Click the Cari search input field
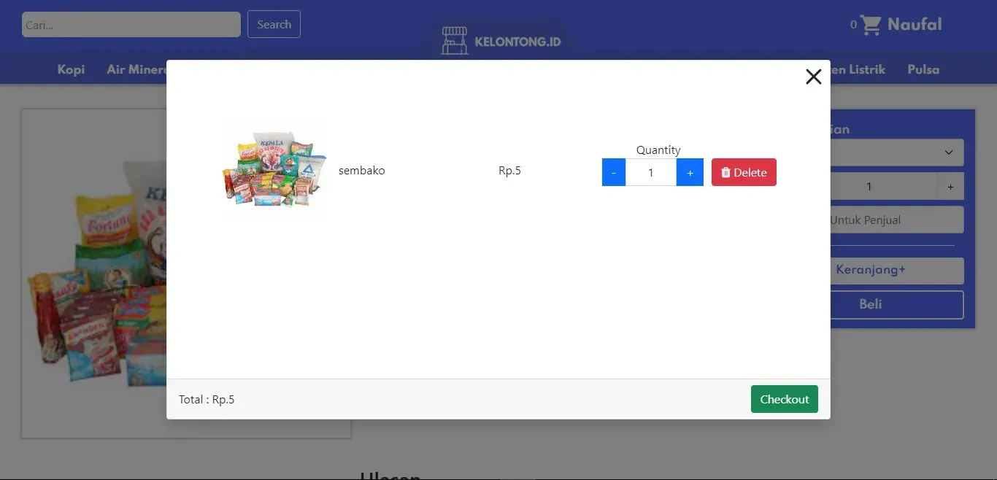Screen dimensions: 997x480 click(131, 24)
